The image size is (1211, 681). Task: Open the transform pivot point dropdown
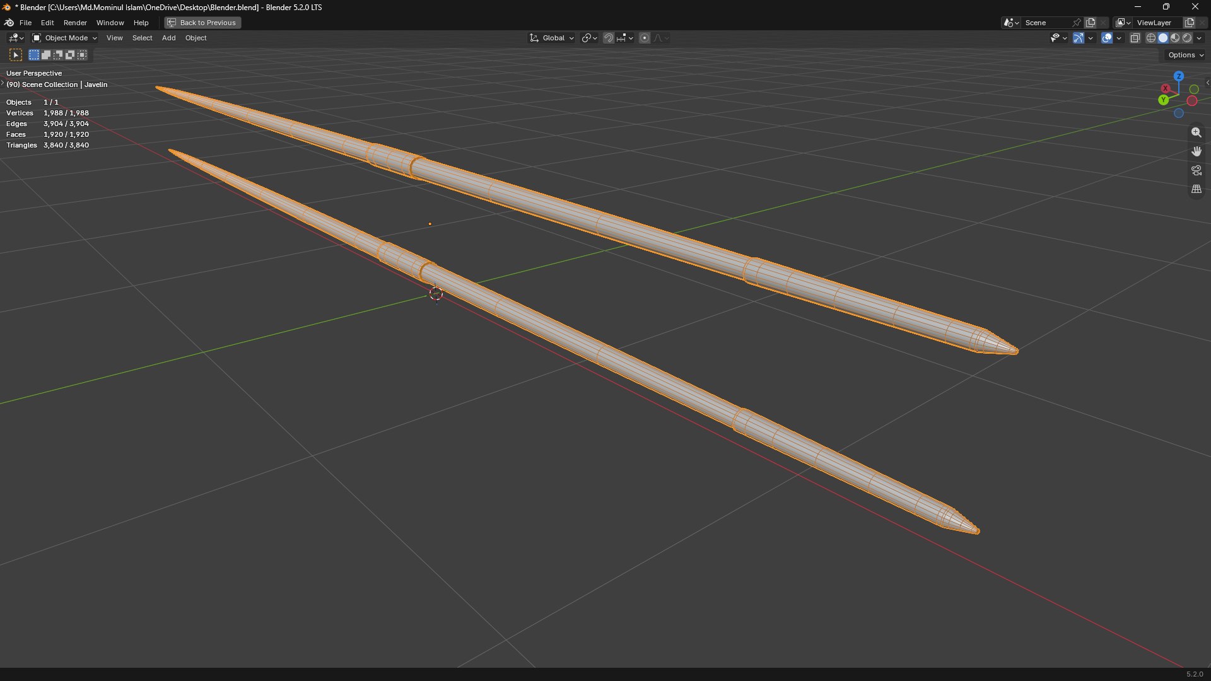click(589, 38)
